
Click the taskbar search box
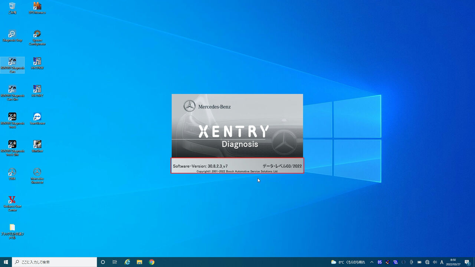55,262
